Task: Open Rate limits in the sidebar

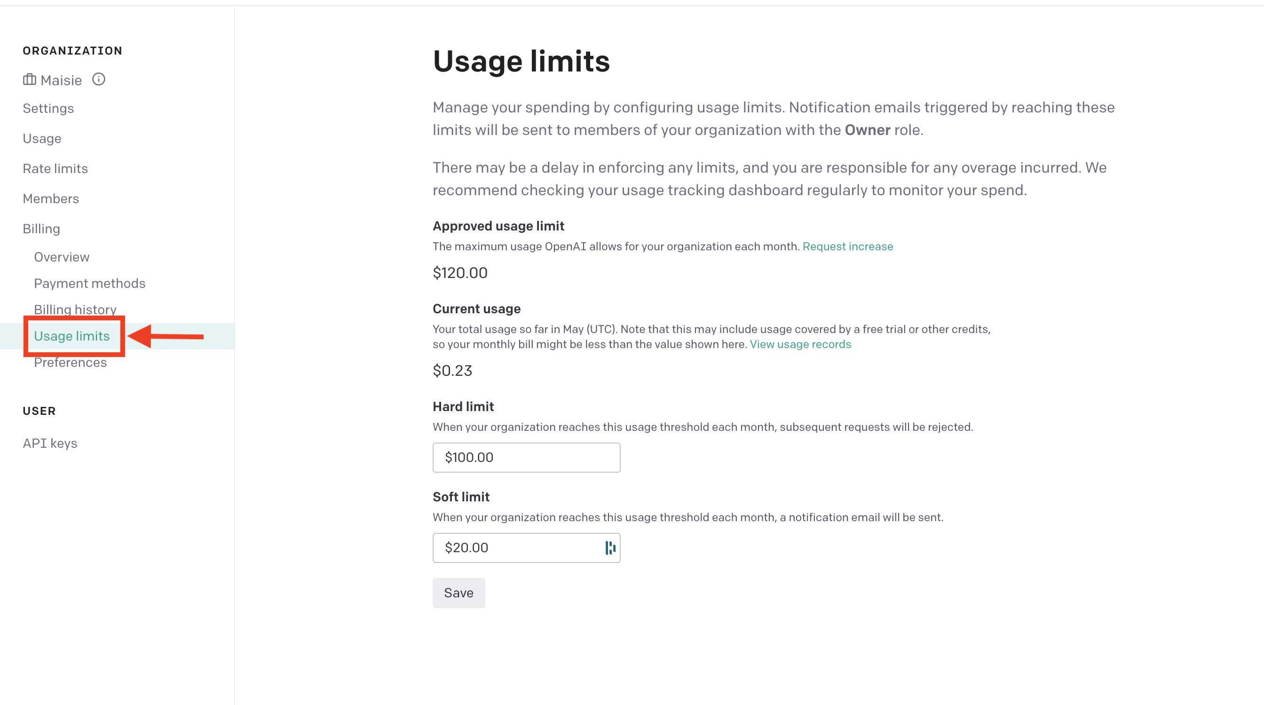Action: click(x=55, y=169)
